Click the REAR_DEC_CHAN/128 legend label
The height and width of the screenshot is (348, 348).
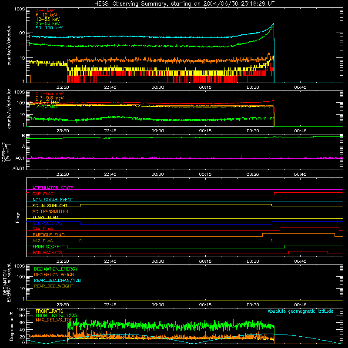57,280
